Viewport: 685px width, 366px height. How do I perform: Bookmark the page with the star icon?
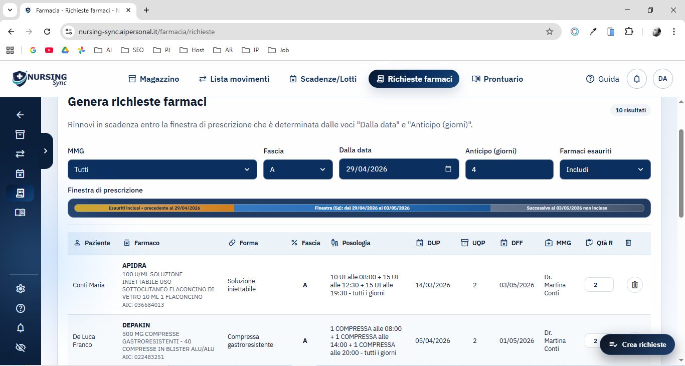click(x=550, y=32)
